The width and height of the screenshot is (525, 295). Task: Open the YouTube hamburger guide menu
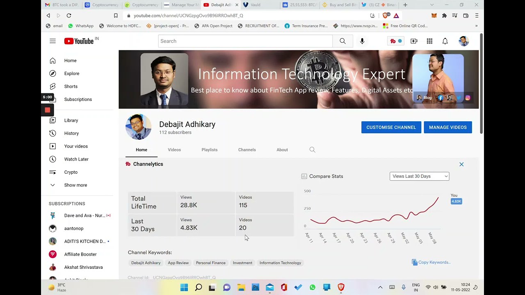[x=52, y=41]
